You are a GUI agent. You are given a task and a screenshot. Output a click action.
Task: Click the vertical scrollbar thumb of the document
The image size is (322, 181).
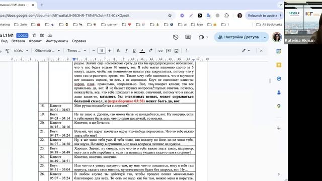[270, 81]
